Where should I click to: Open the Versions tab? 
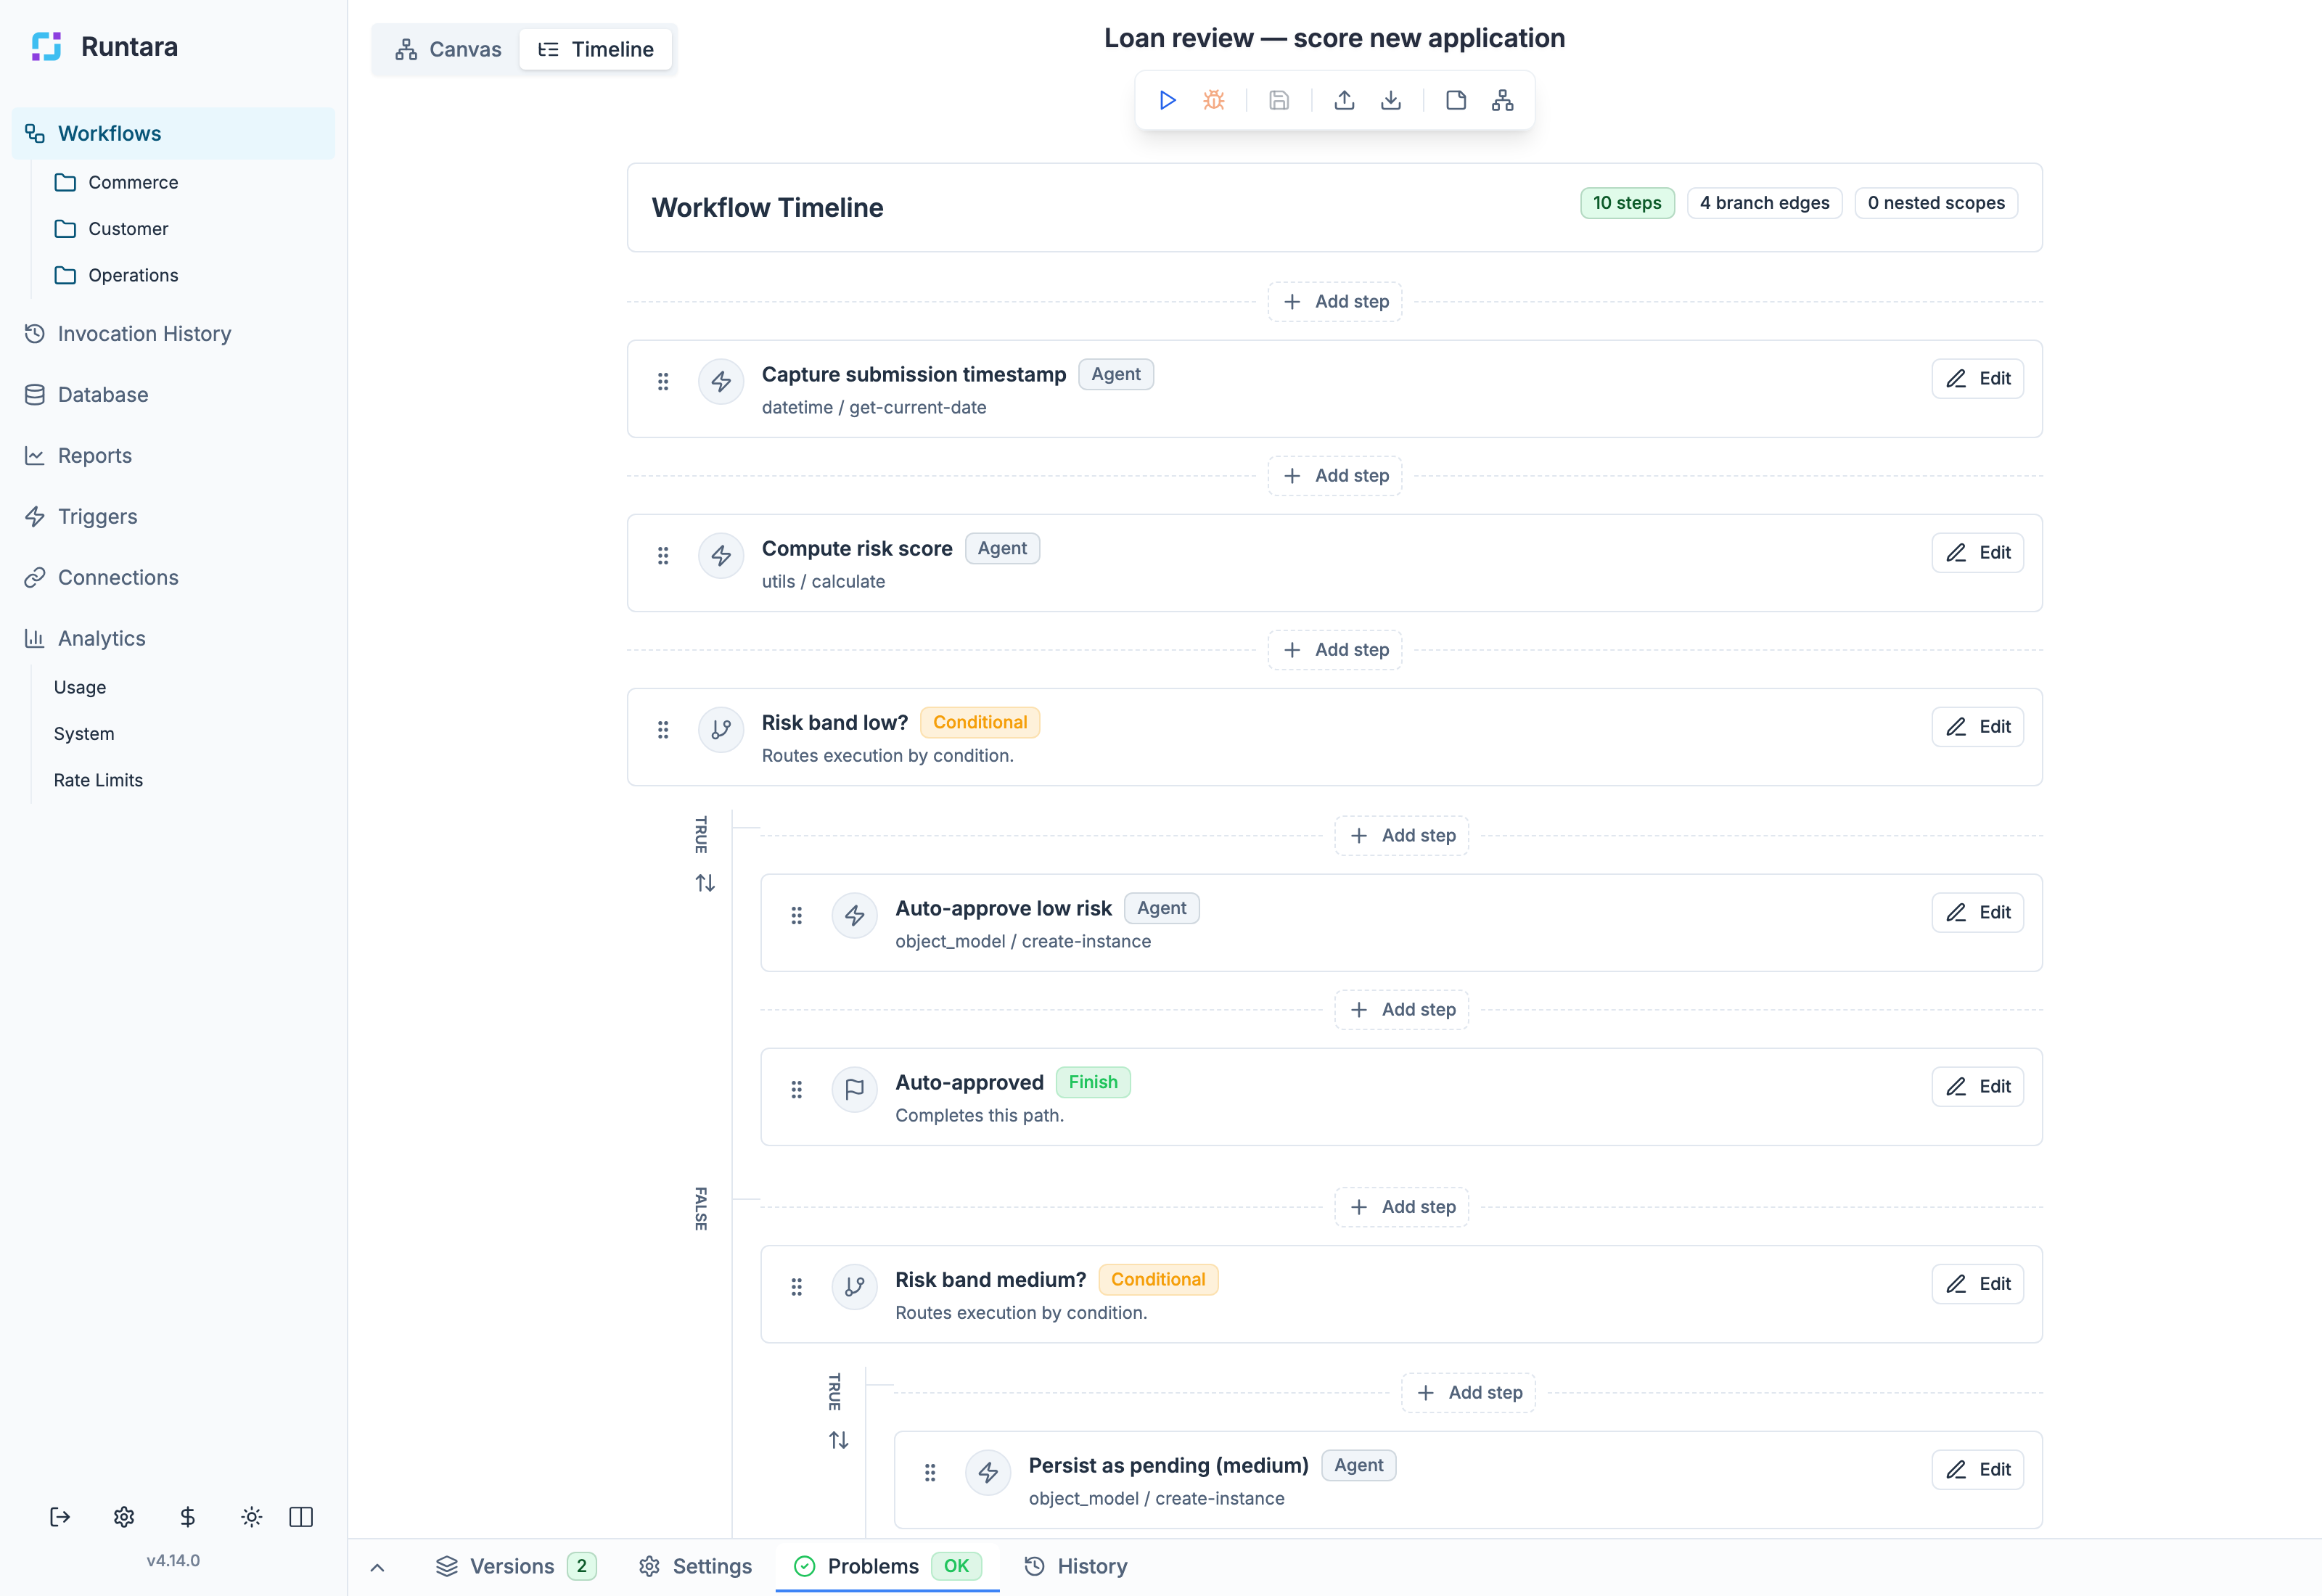[x=516, y=1566]
